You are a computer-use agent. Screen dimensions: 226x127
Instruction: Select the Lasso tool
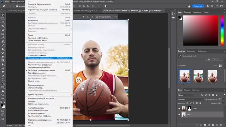tap(3, 22)
